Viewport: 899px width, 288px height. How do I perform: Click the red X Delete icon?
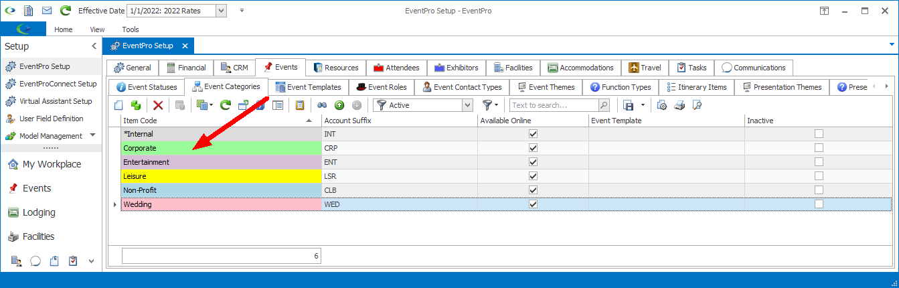click(158, 105)
